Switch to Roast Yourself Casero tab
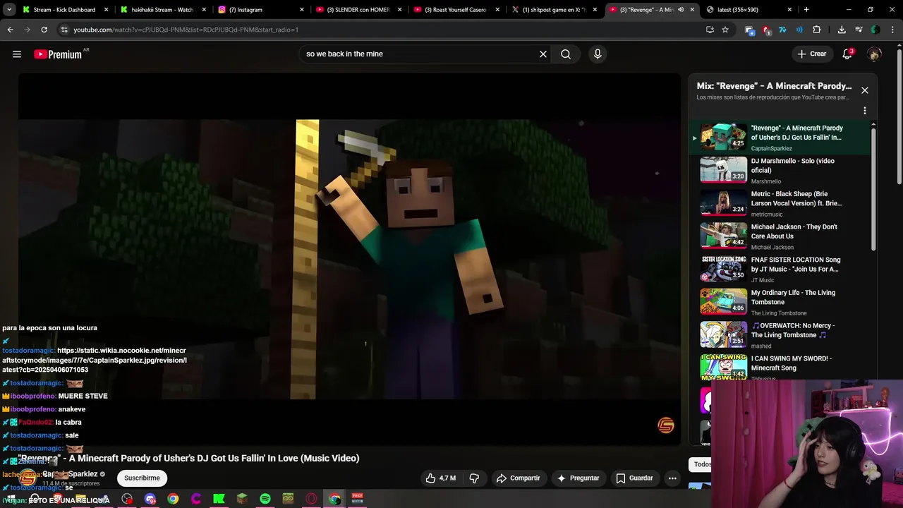The image size is (903, 508). point(455,10)
